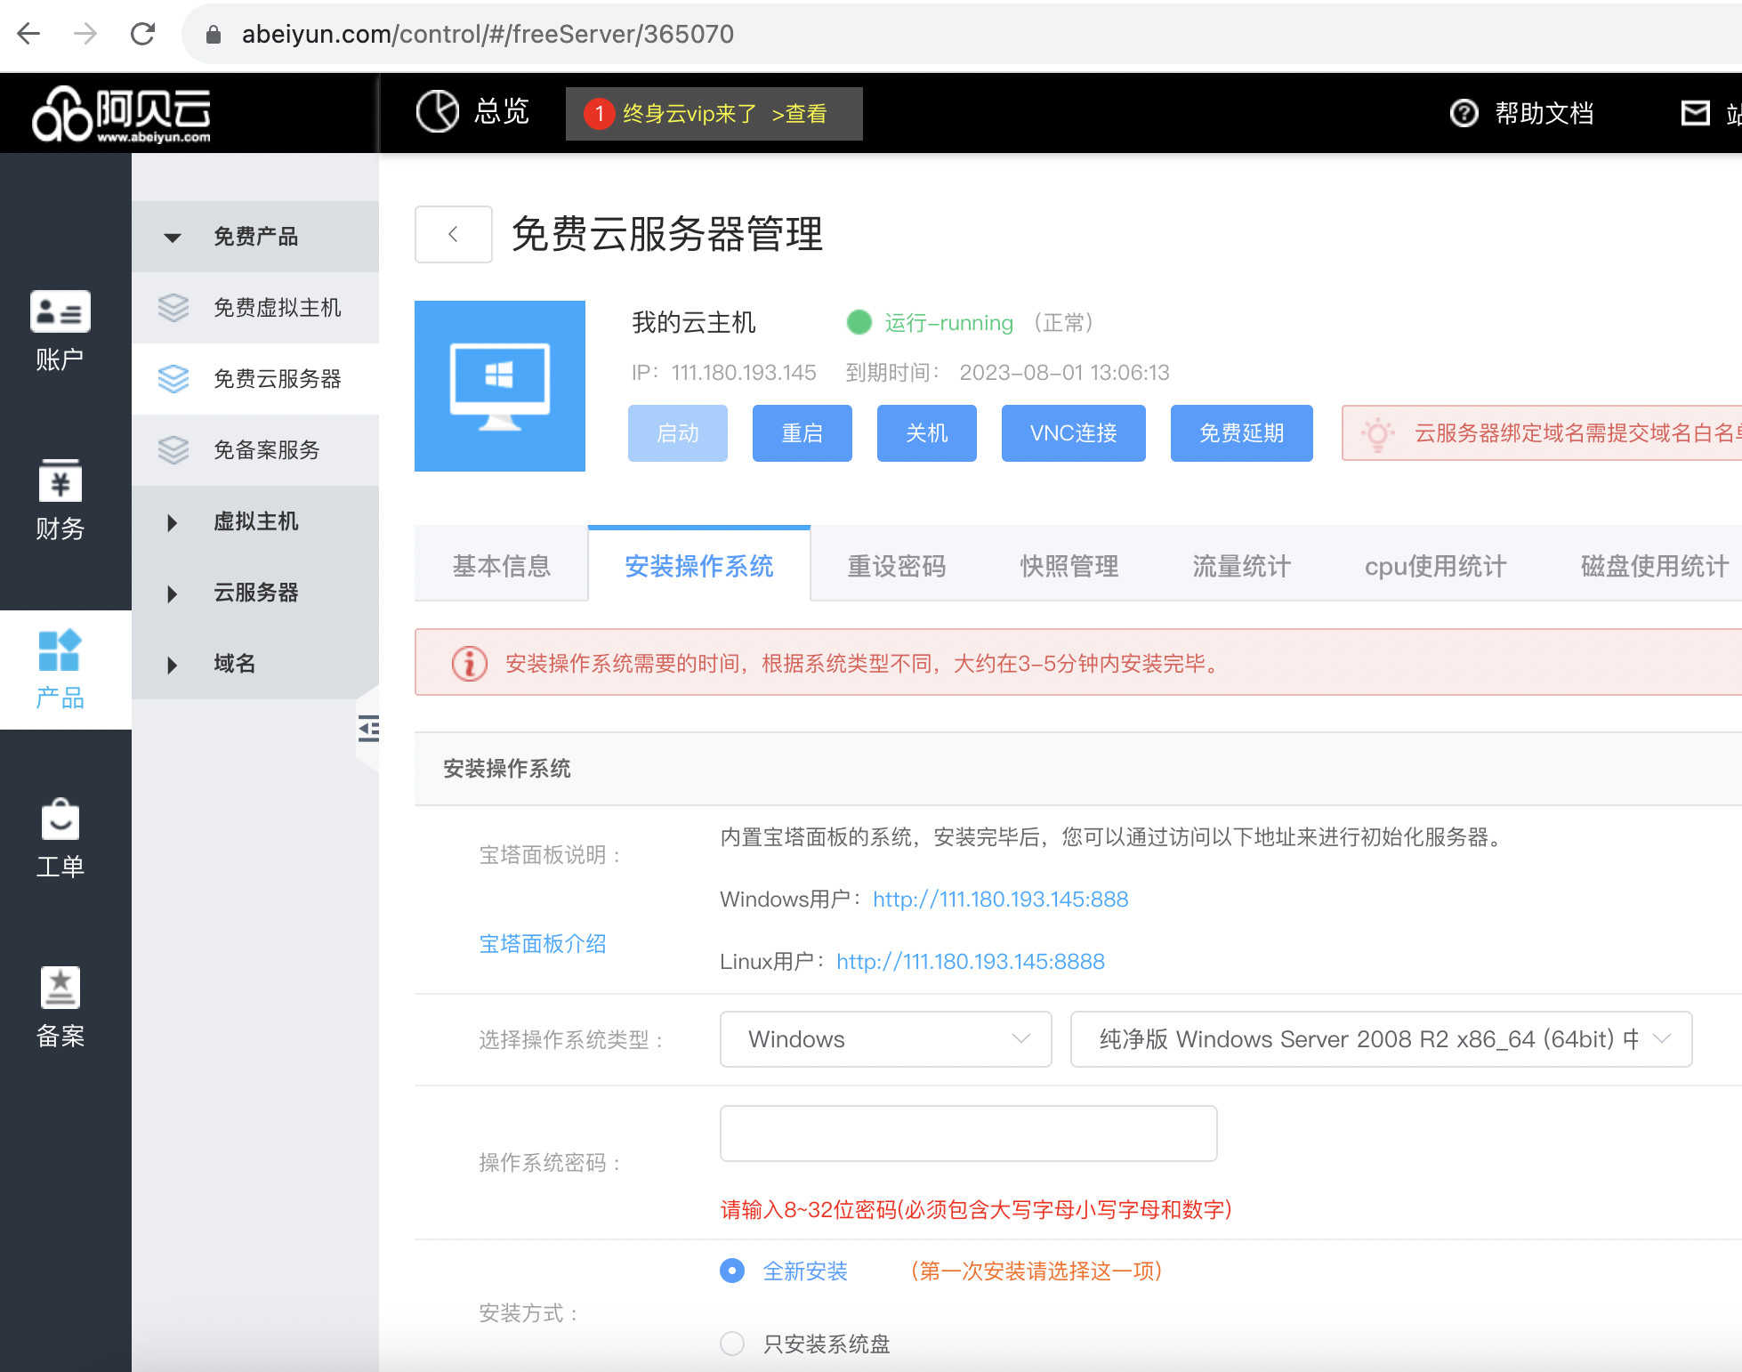The height and width of the screenshot is (1372, 1742).
Task: Switch to the 快照管理 tab
Action: click(1069, 566)
